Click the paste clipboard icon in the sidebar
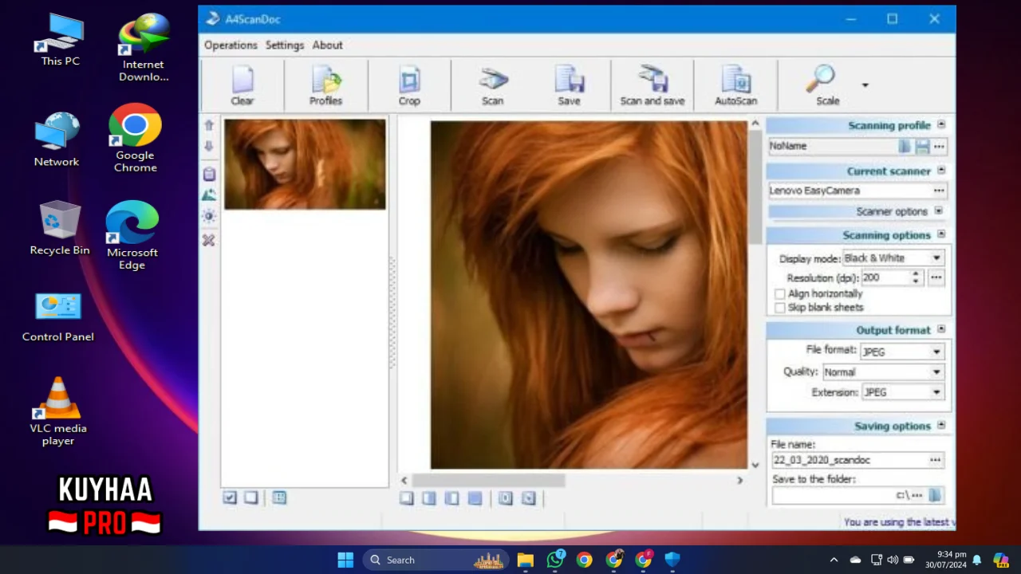 click(209, 174)
